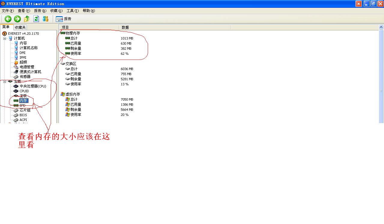Collapse the 计算机 tree node
384x224 pixels.
tap(5, 38)
